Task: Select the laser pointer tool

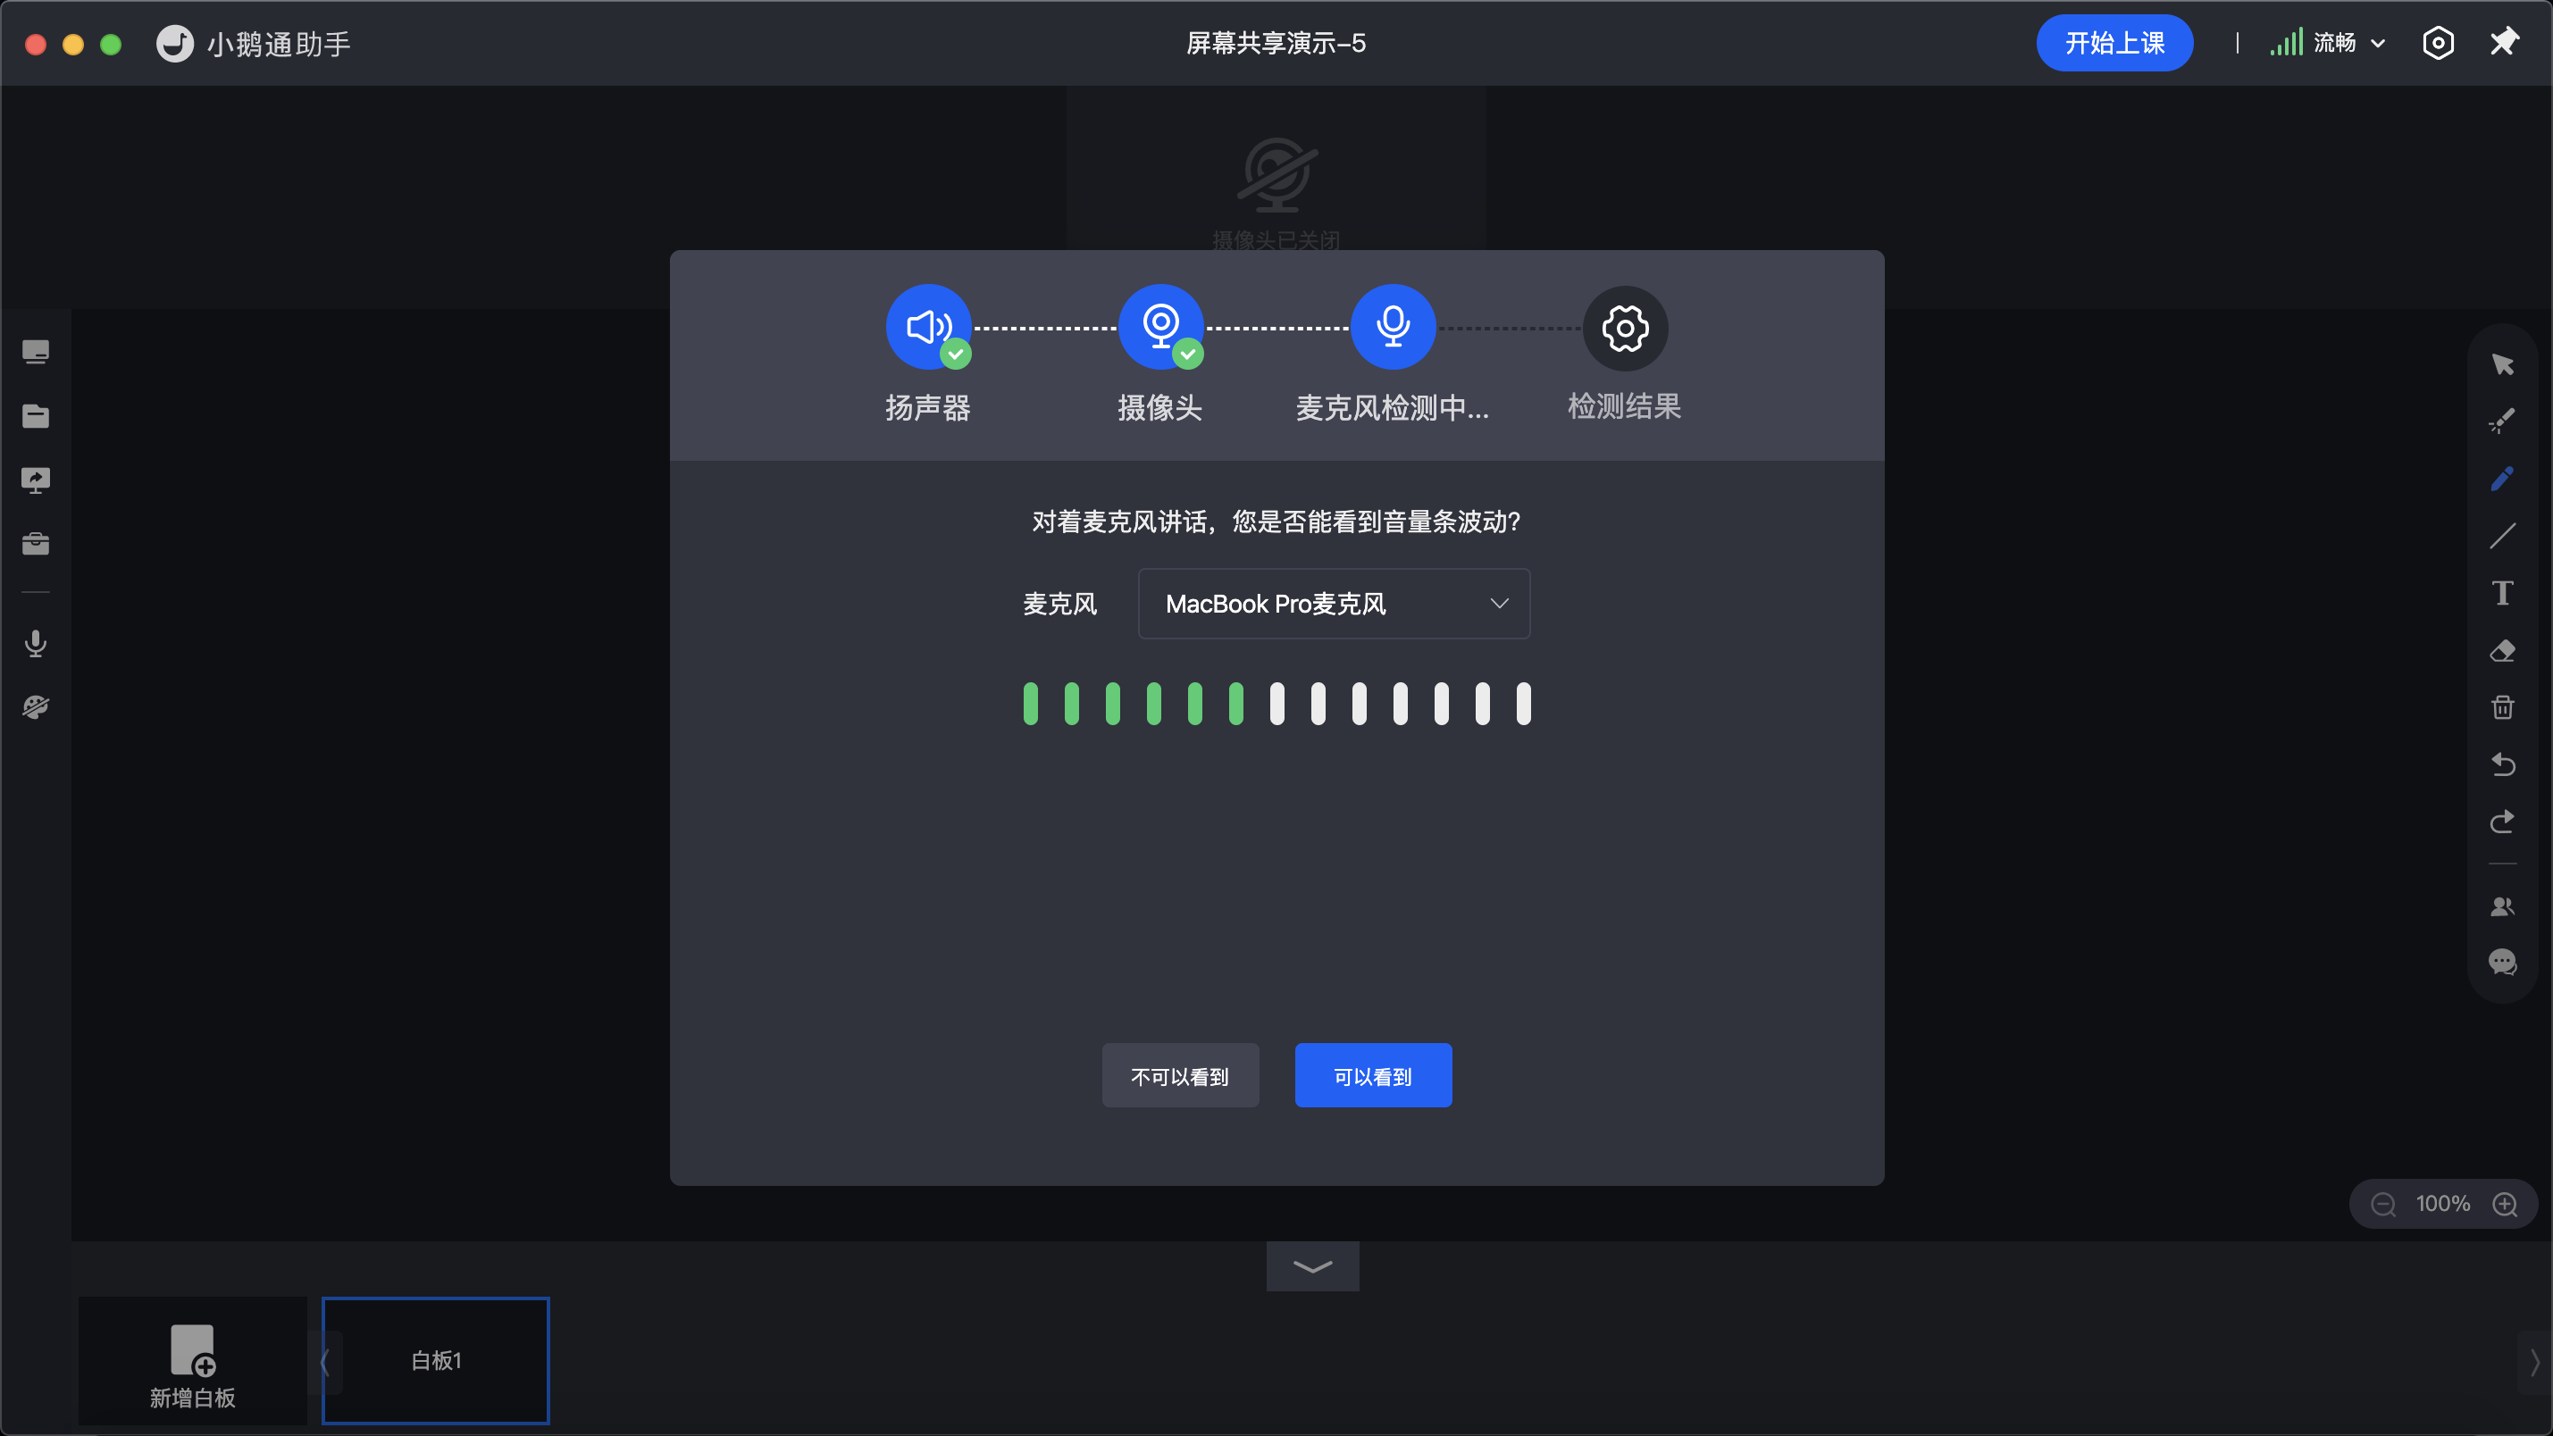Action: coord(2501,422)
